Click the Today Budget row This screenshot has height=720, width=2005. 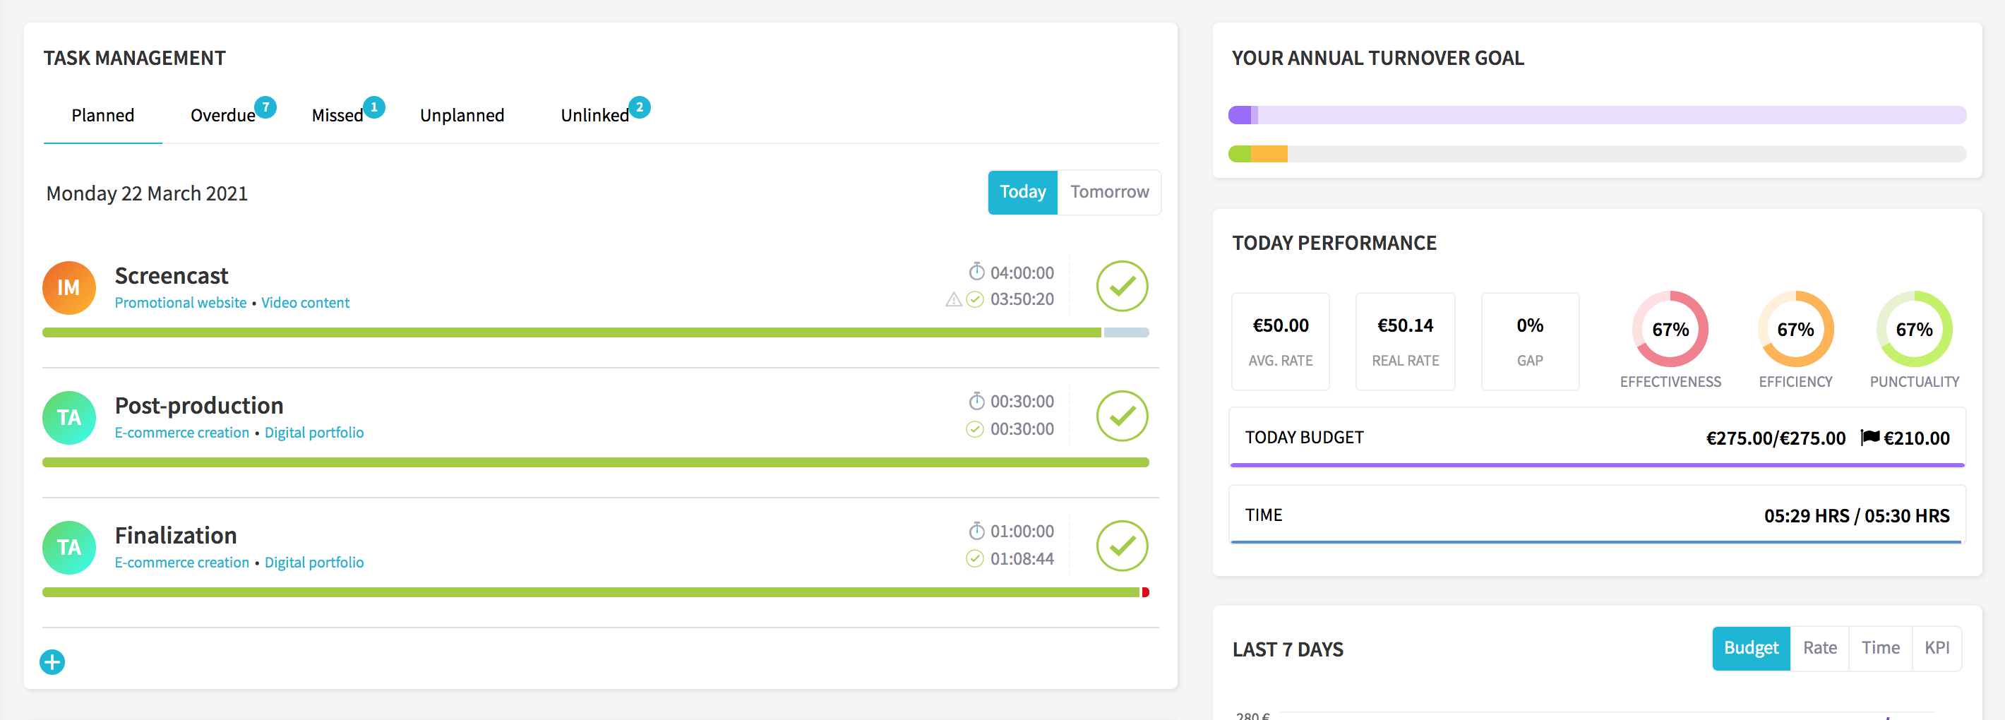pos(1597,438)
